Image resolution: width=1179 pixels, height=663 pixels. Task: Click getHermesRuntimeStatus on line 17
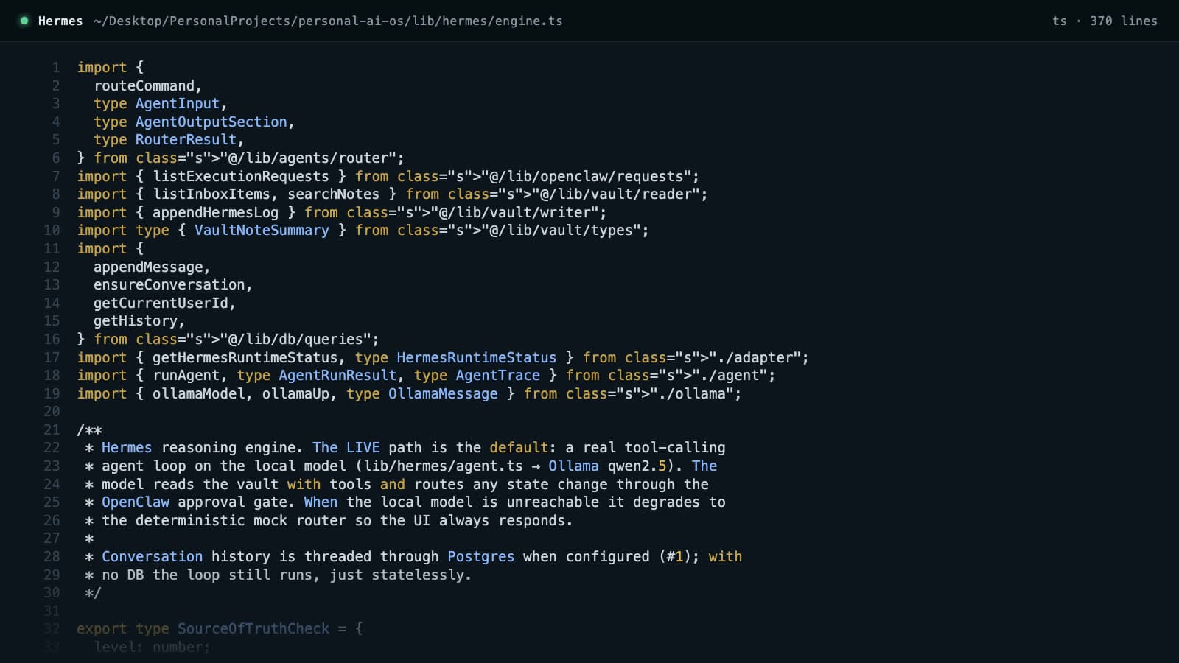(x=245, y=357)
